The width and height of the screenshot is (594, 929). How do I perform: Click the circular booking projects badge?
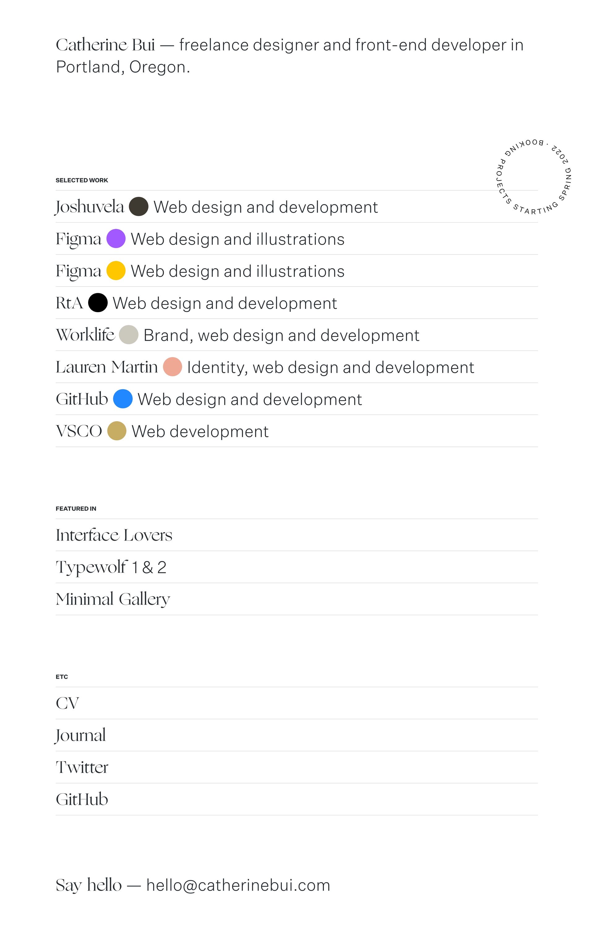pos(533,177)
